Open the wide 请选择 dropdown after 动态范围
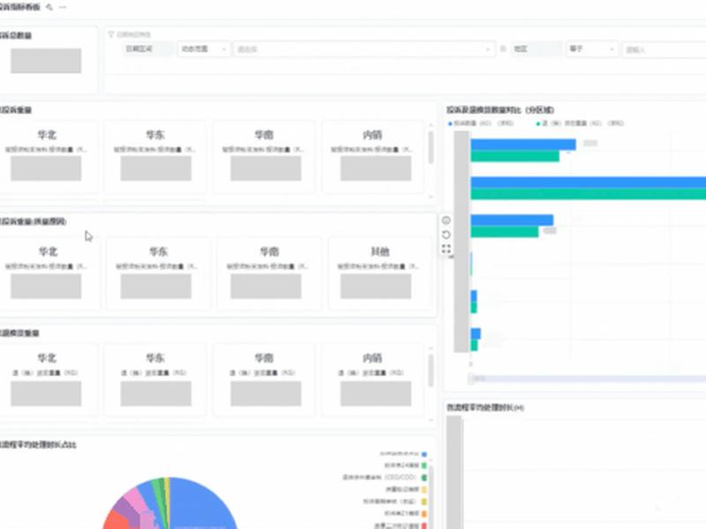 pyautogui.click(x=364, y=49)
